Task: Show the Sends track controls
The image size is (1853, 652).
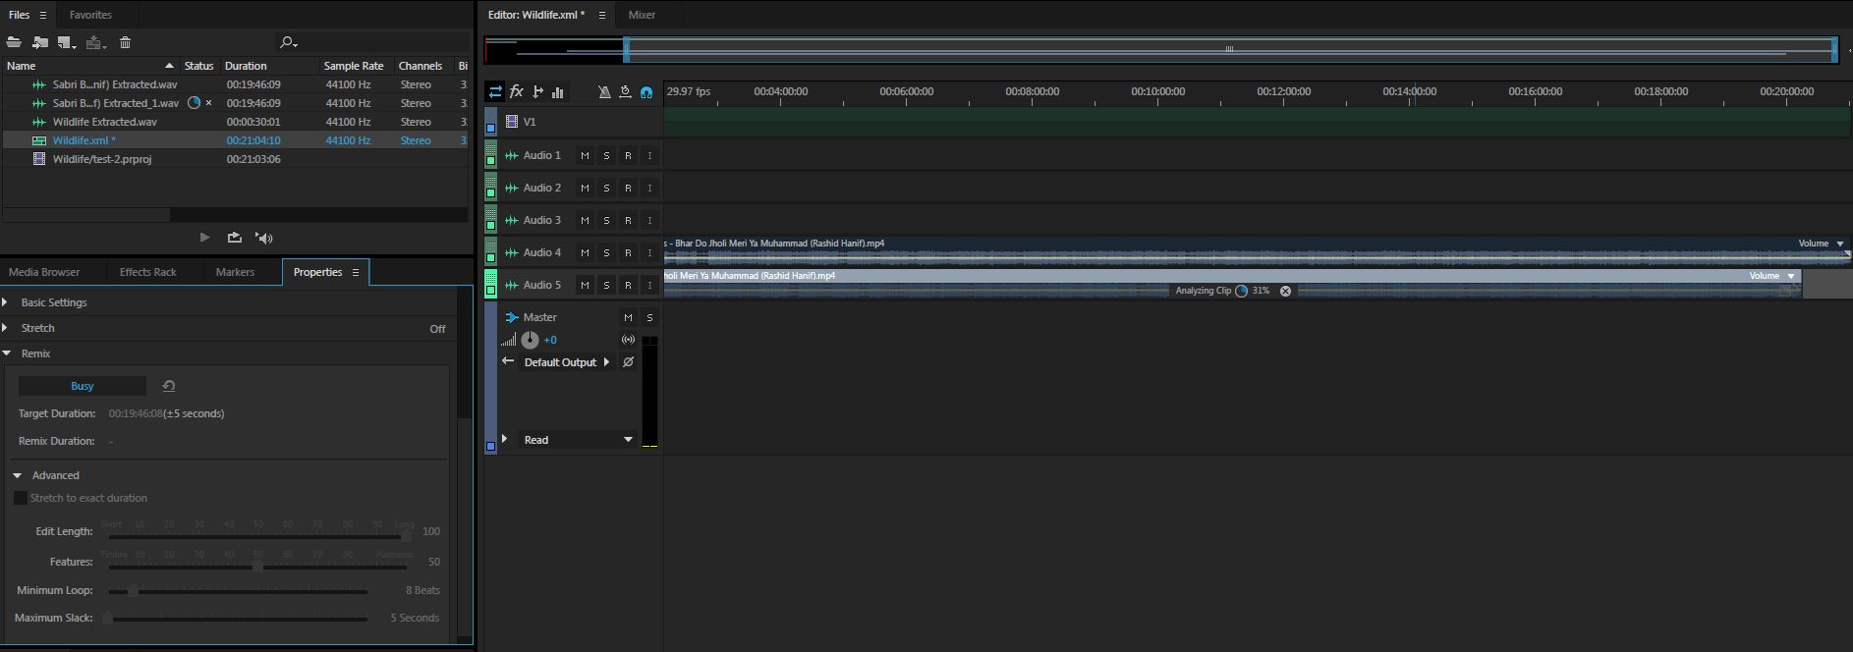Action: (x=537, y=91)
